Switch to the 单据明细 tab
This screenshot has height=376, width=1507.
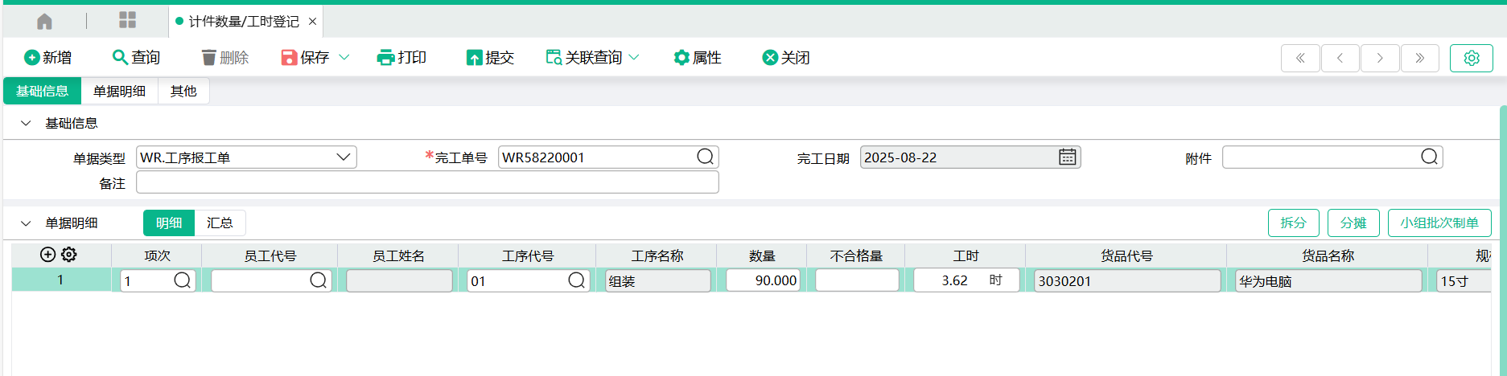coord(119,92)
